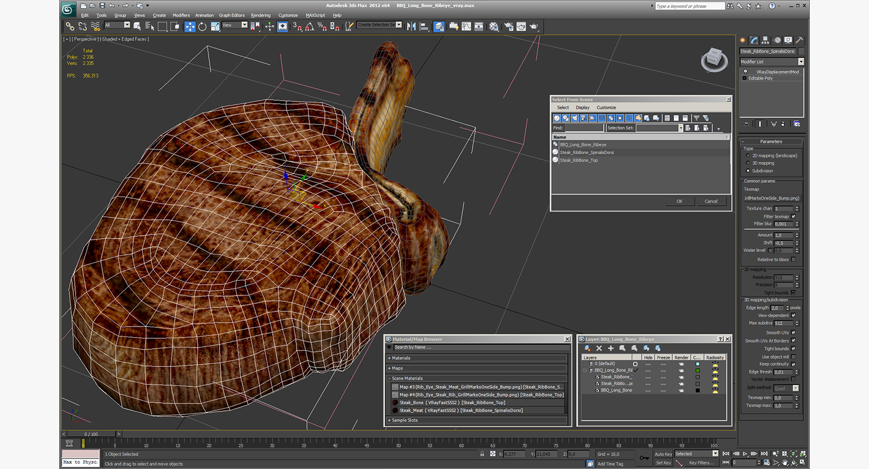This screenshot has width=869, height=469.
Task: Click the Auto Key button
Action: click(x=663, y=454)
